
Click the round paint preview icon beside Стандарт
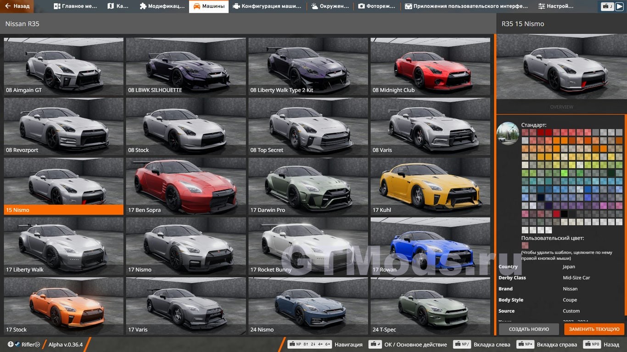508,133
